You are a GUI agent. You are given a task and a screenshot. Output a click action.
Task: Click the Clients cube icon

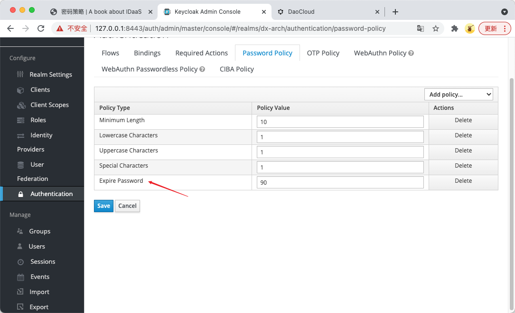click(20, 90)
